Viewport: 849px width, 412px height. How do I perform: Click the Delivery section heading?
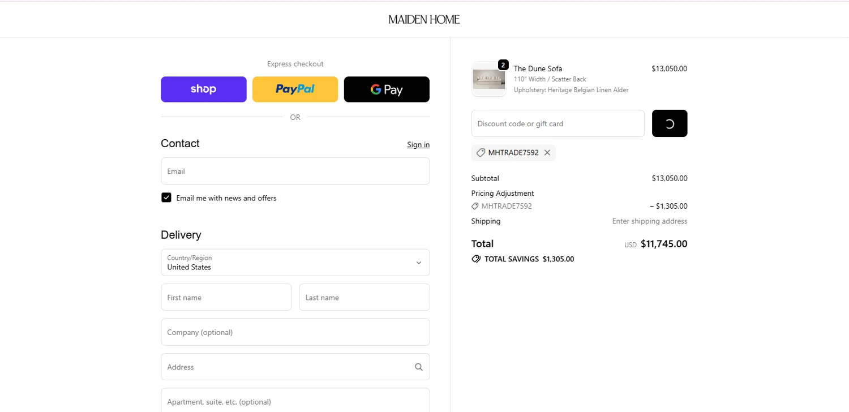[181, 235]
